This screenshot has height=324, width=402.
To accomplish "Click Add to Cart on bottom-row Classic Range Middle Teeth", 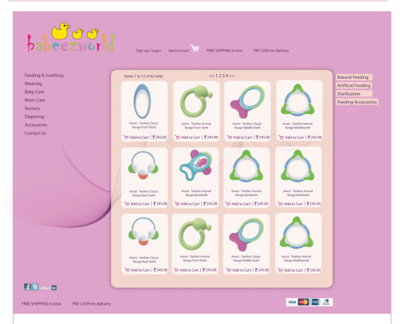I will (241, 270).
